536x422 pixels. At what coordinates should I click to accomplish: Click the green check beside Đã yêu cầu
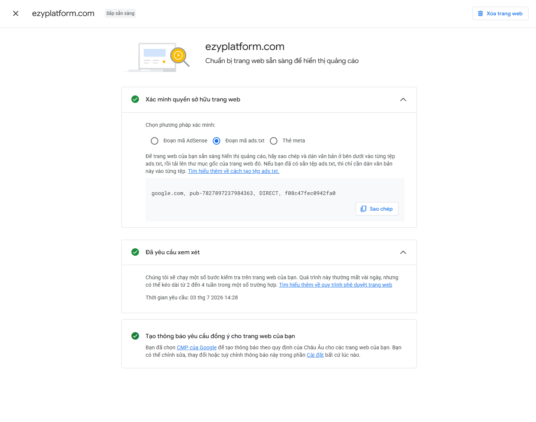click(135, 252)
